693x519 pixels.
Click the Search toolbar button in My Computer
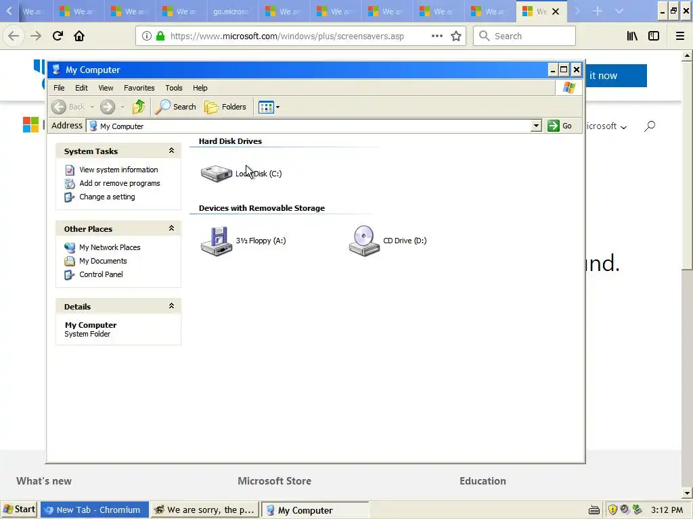[175, 107]
